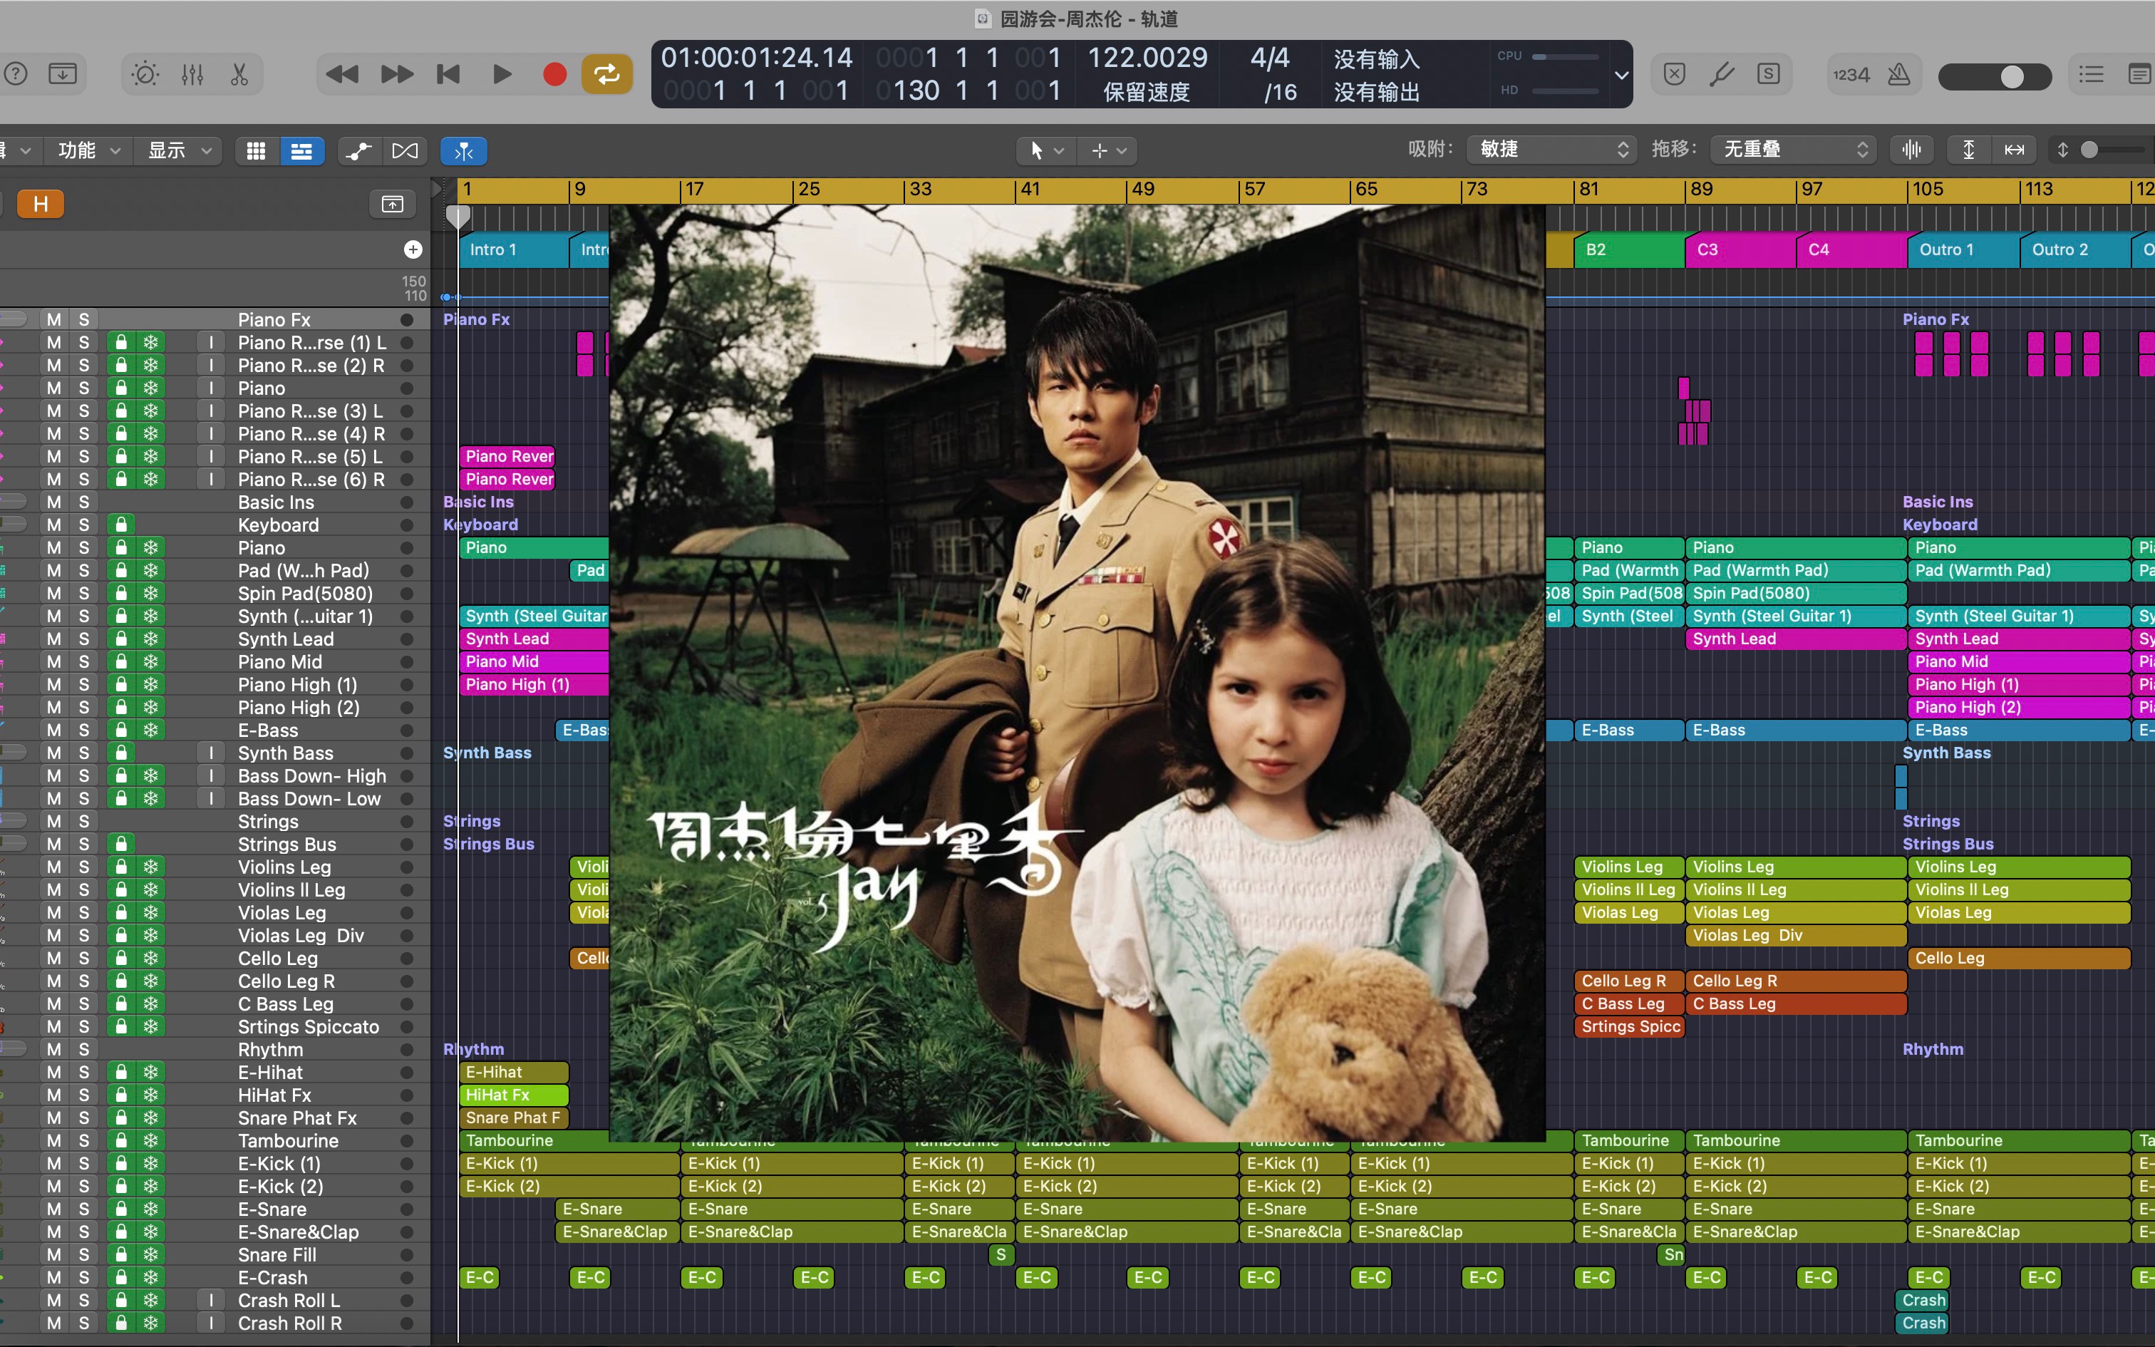Click the waveform zoom icon
The image size is (2155, 1347).
click(x=1911, y=150)
